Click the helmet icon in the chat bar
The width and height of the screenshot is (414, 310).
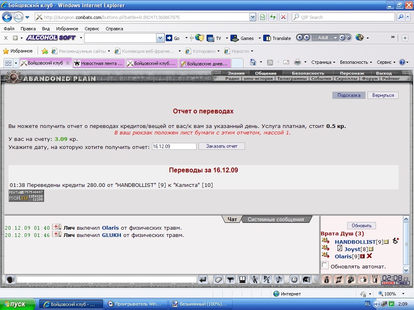pos(306,279)
